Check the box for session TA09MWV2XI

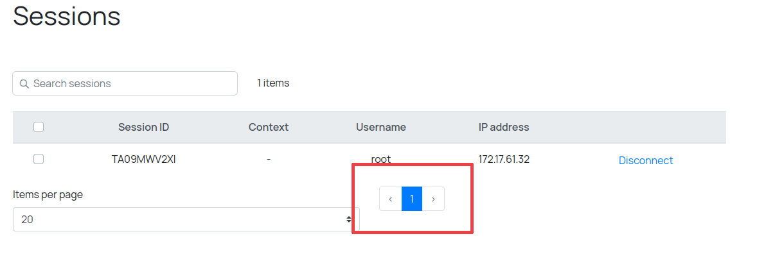[39, 160]
